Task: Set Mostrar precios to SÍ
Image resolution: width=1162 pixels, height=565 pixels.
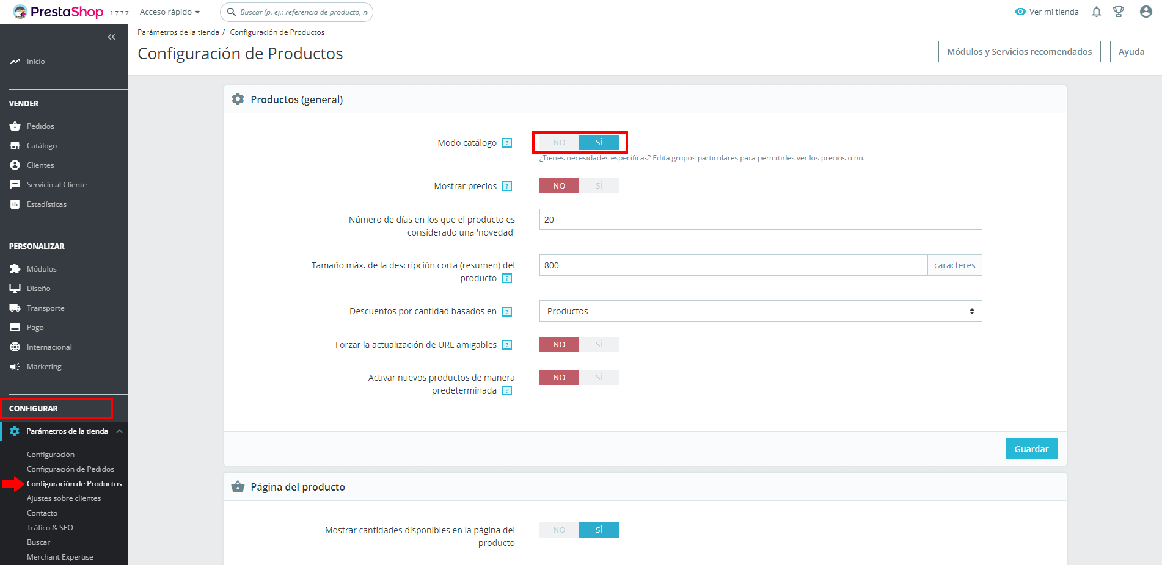Action: pos(599,186)
